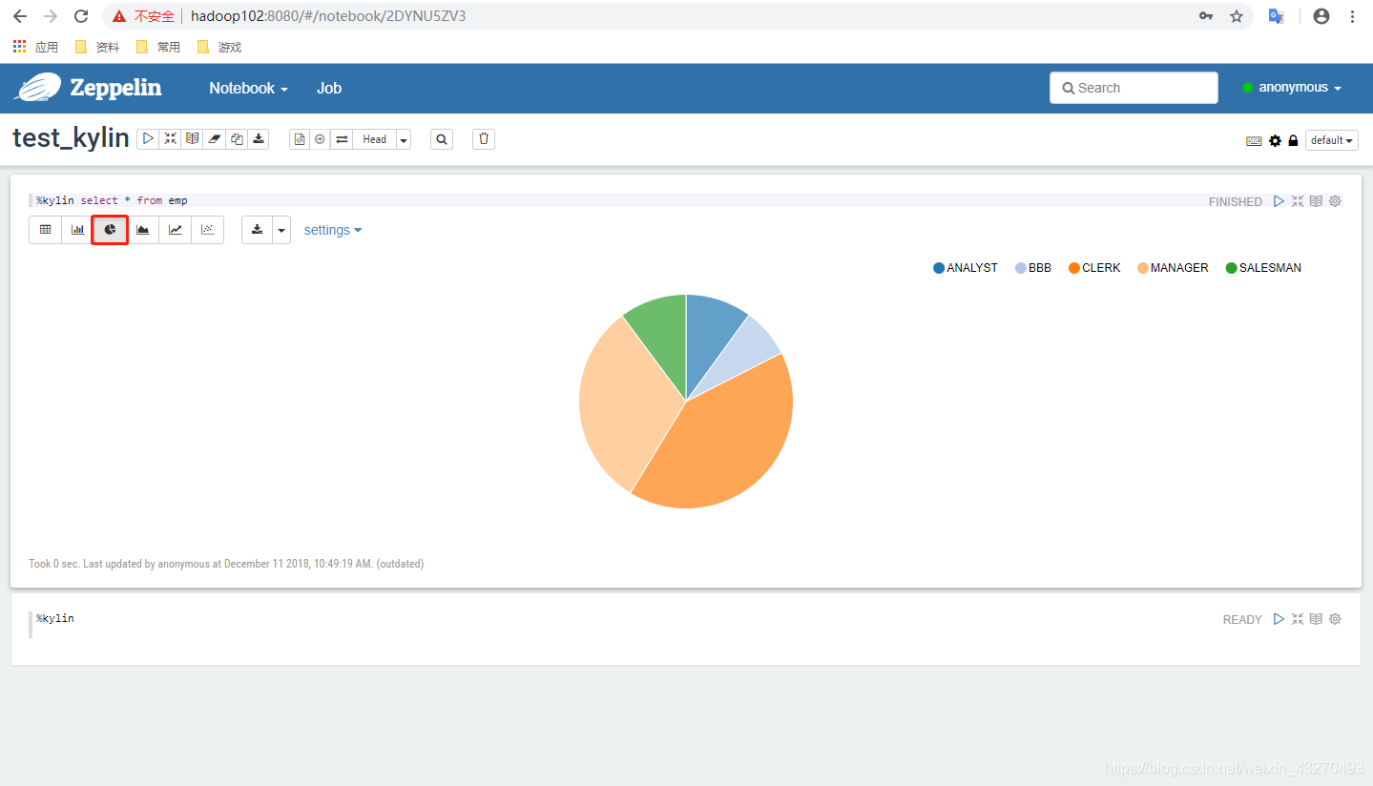Image resolution: width=1373 pixels, height=786 pixels.
Task: Switch result to scatter chart view
Action: [x=208, y=230]
